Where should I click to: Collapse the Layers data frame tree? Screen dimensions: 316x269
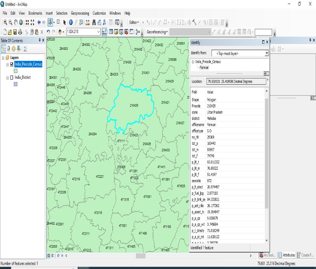pos(3,57)
